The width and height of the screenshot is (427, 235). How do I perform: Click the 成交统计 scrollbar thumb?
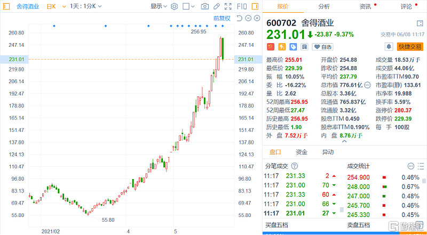pyautogui.click(x=424, y=181)
